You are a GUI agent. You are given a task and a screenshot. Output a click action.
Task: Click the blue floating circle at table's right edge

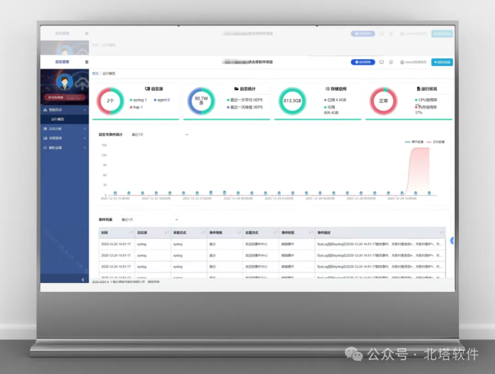point(452,241)
